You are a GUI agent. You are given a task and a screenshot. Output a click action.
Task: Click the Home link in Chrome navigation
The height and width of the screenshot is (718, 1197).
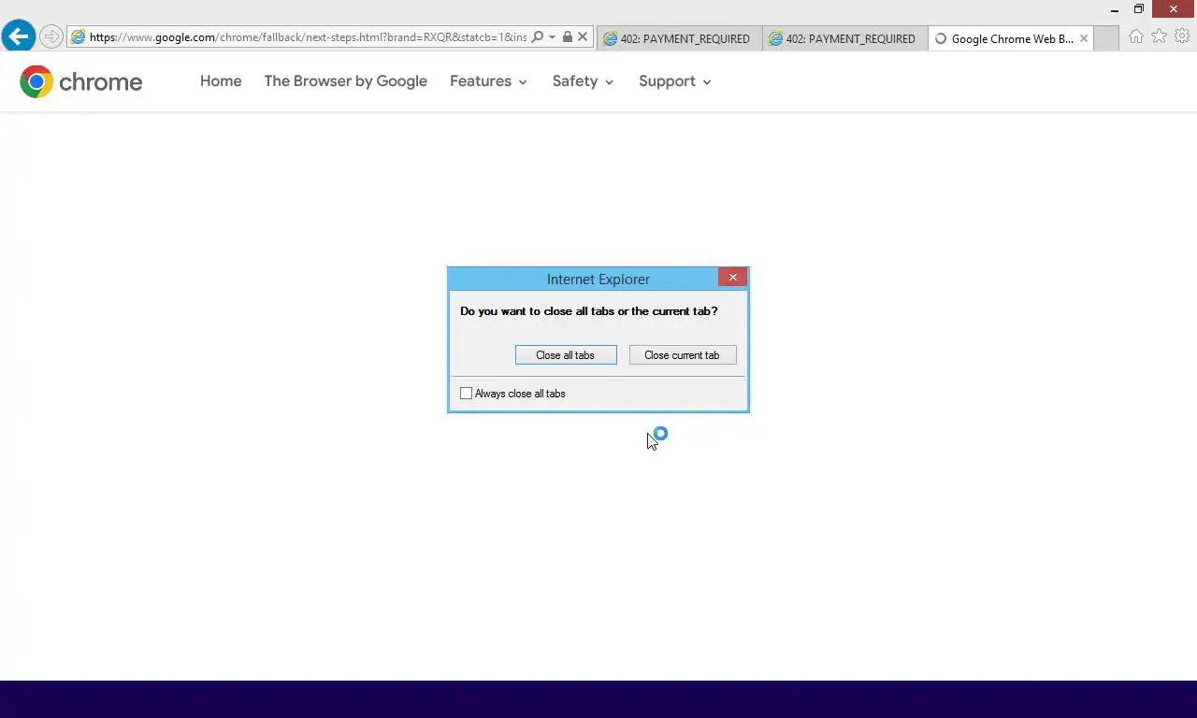(x=221, y=81)
